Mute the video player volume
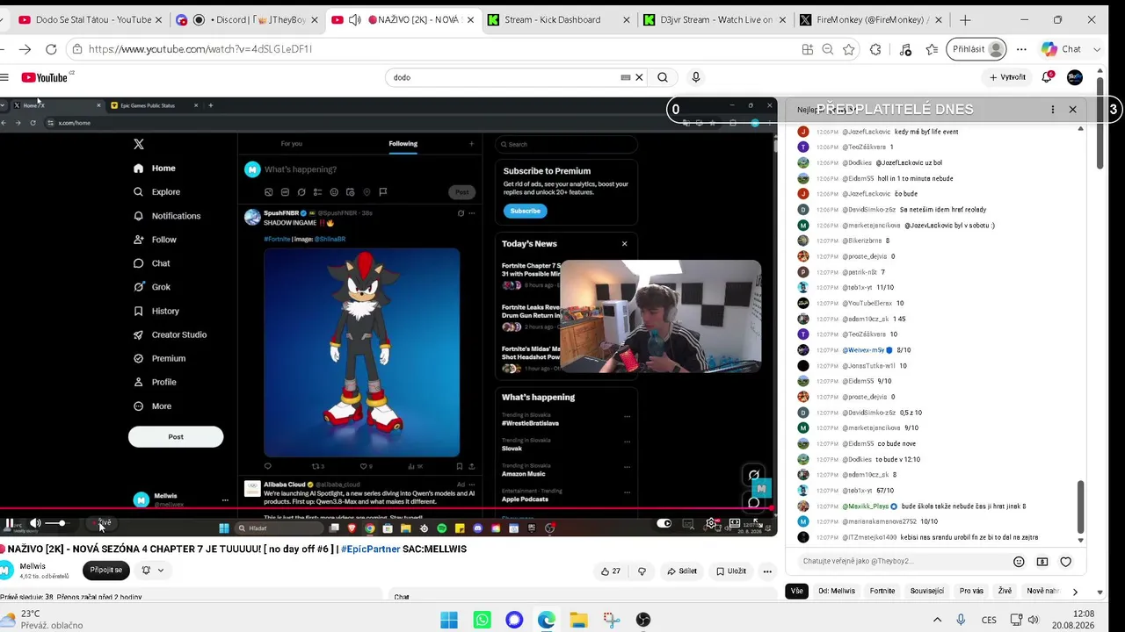Screen dimensions: 1125x632 click(35, 524)
